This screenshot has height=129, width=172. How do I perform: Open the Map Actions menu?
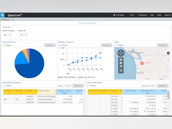coord(163,45)
